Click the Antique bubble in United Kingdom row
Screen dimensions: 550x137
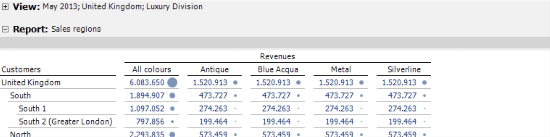coord(235,83)
